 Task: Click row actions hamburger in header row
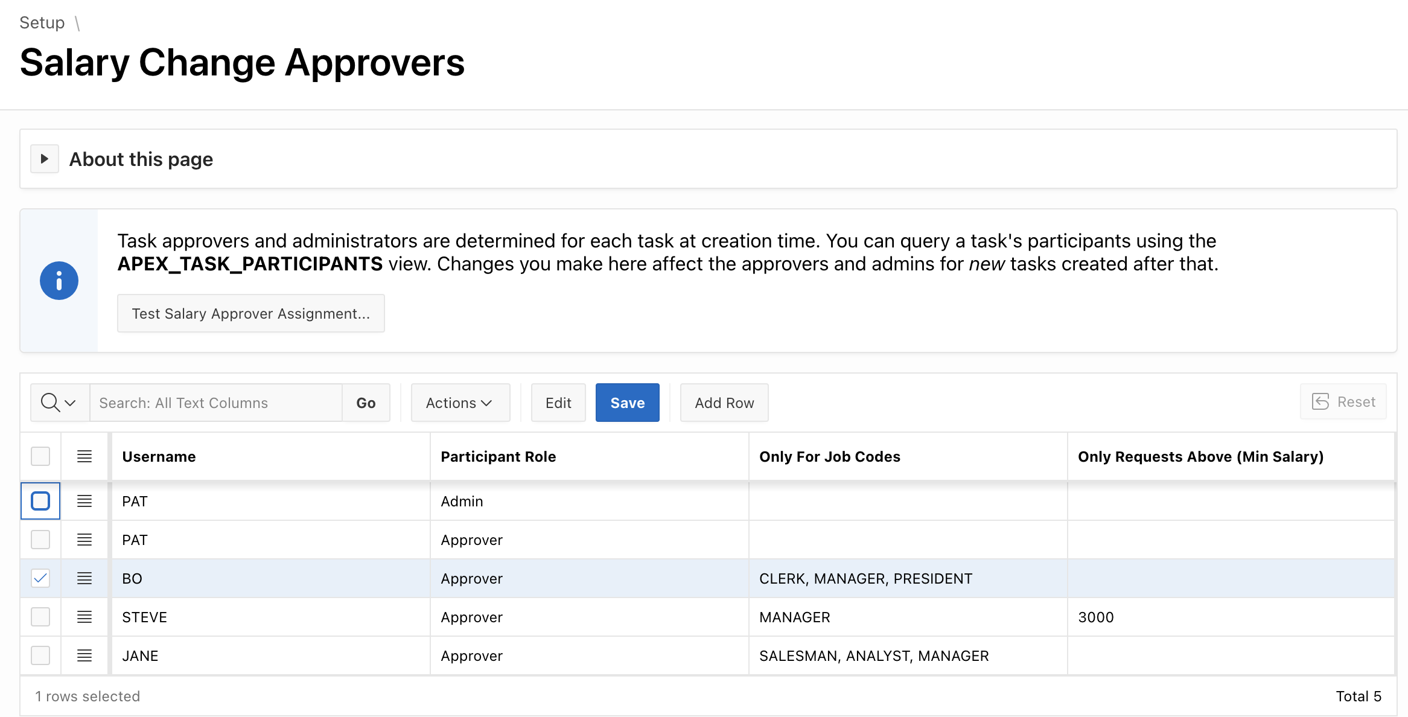pyautogui.click(x=84, y=456)
